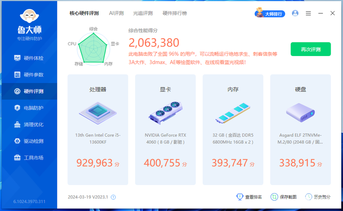The width and height of the screenshot is (343, 211).
Task: Click the 处理器 card title
Action: tap(98, 89)
